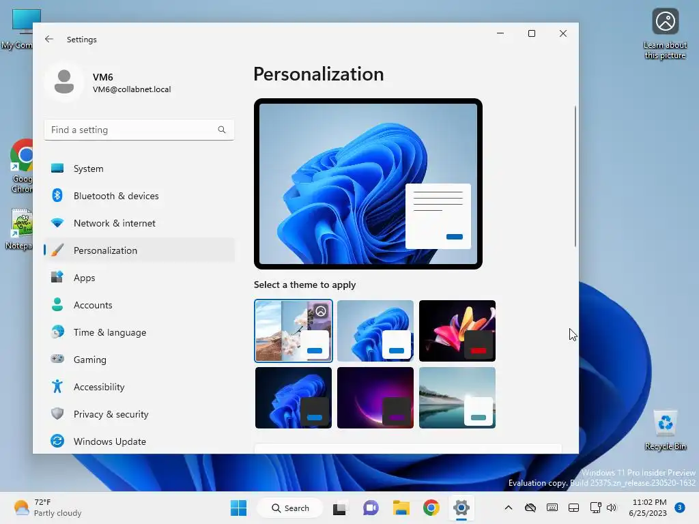
Task: Open the Chat app in taskbar
Action: coord(371,508)
